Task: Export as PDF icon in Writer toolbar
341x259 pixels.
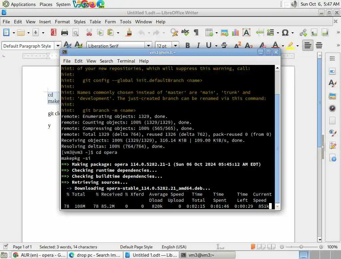Action: click(x=53, y=33)
